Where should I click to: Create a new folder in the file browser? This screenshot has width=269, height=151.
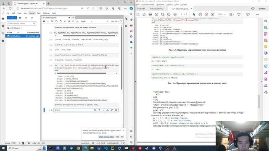tap(20, 18)
